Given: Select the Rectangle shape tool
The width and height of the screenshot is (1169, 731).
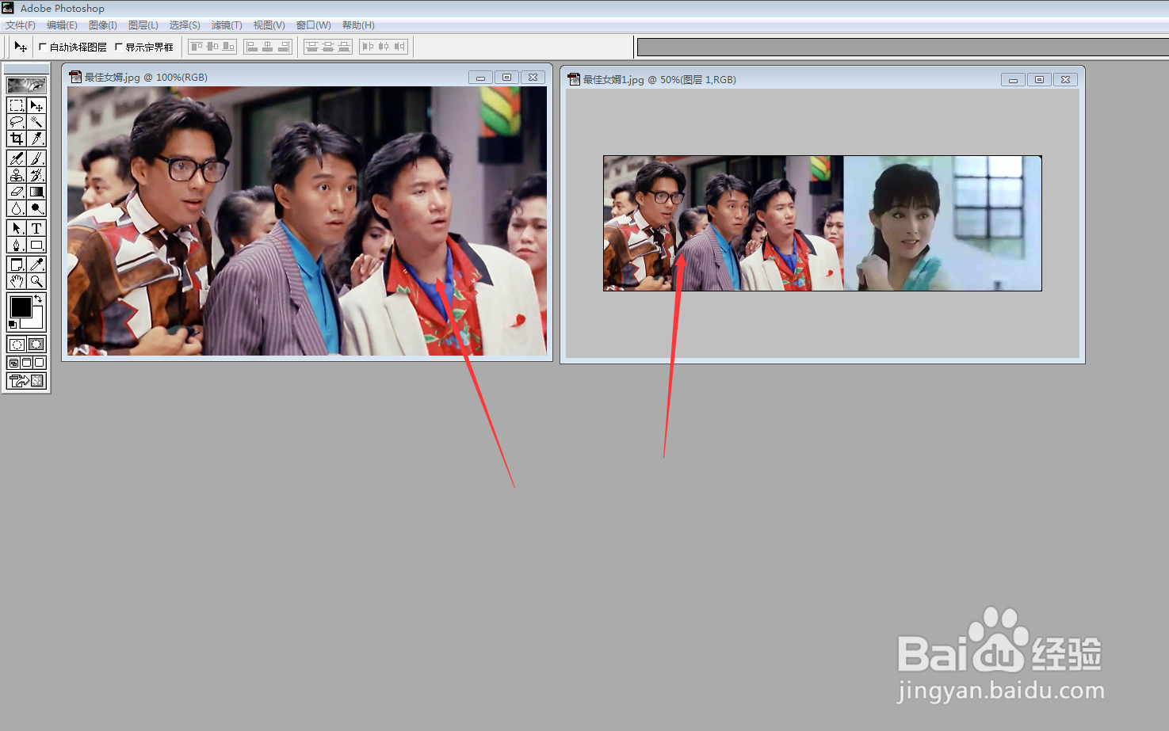Looking at the screenshot, I should click(36, 245).
